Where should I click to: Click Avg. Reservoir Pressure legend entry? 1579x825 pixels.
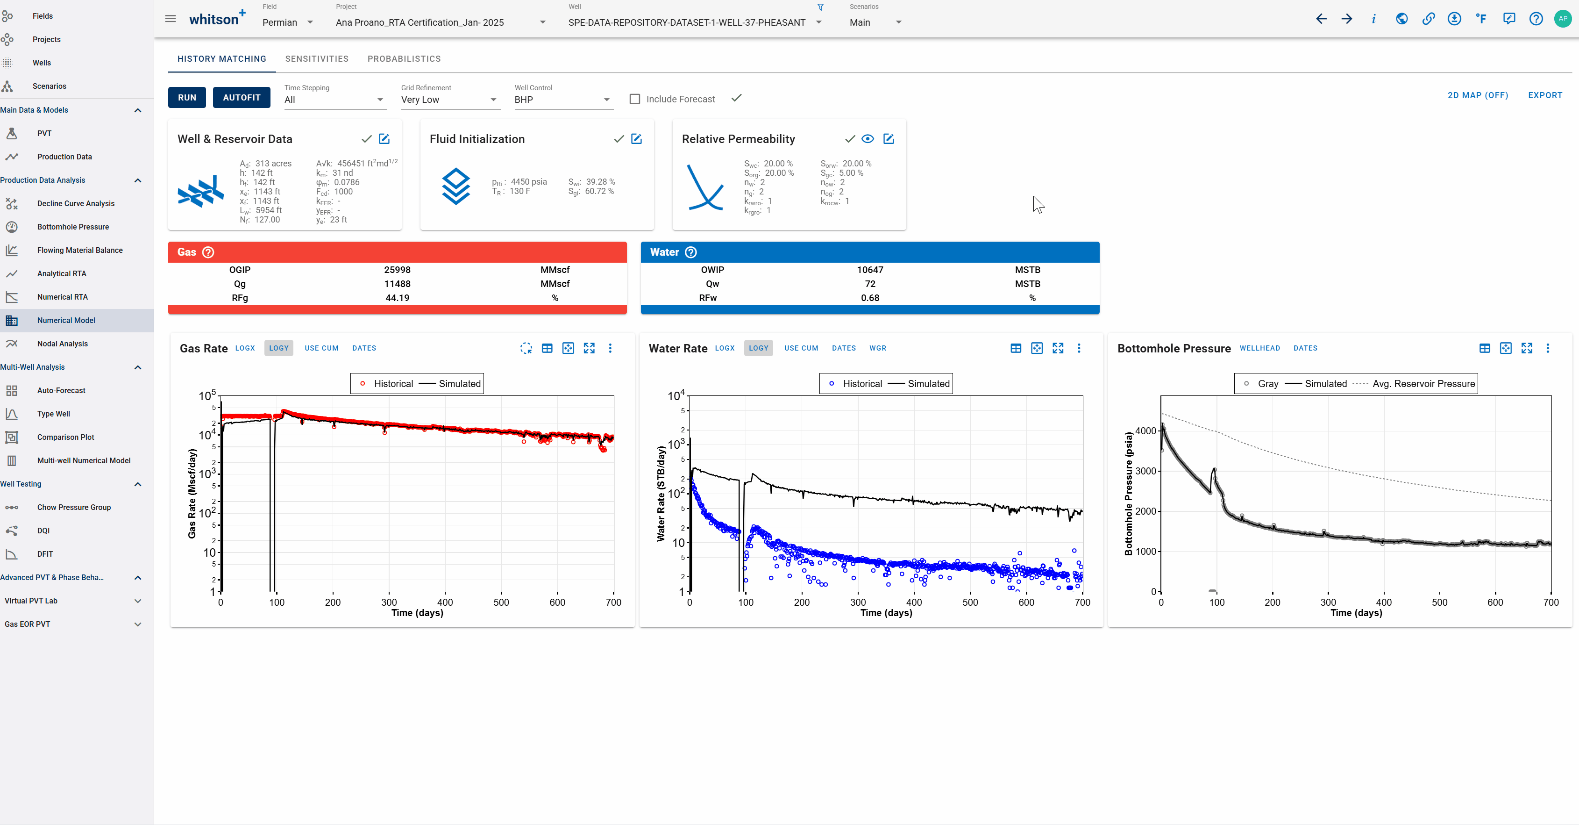point(1414,384)
